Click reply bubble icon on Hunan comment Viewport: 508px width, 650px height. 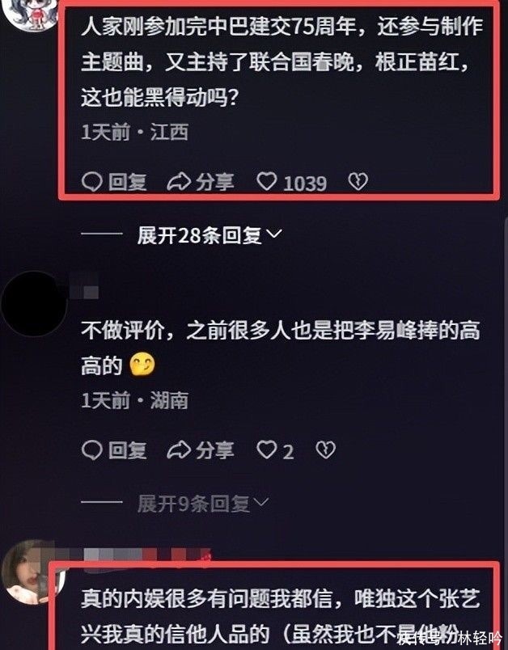coord(92,450)
